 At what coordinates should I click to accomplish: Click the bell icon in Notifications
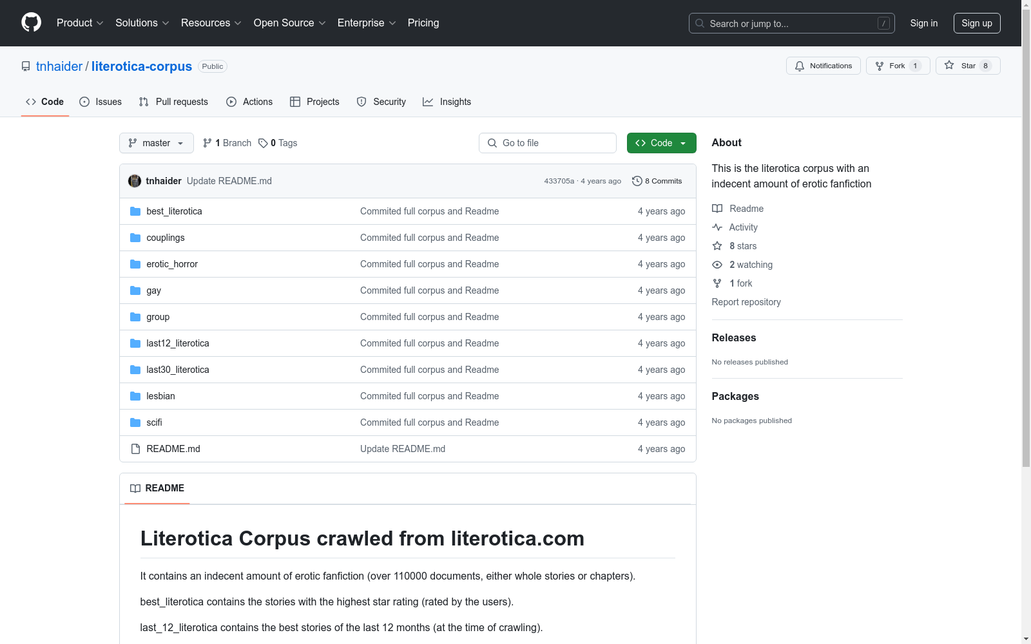(800, 66)
